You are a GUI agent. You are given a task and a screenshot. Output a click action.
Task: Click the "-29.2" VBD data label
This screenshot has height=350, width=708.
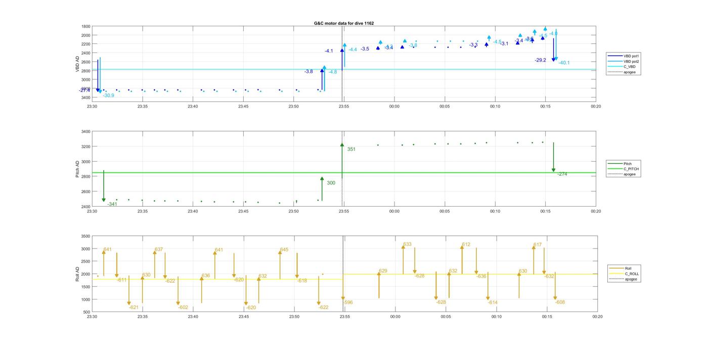[x=540, y=60]
